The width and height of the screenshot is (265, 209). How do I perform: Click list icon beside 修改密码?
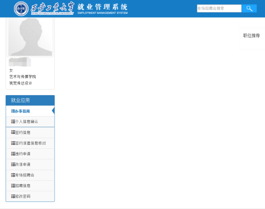pos(13,196)
